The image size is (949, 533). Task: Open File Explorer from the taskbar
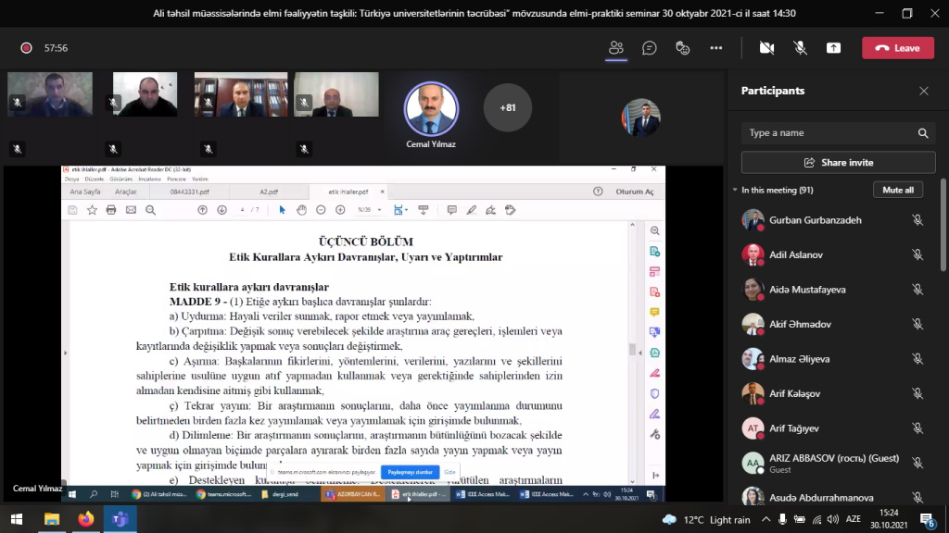52,519
